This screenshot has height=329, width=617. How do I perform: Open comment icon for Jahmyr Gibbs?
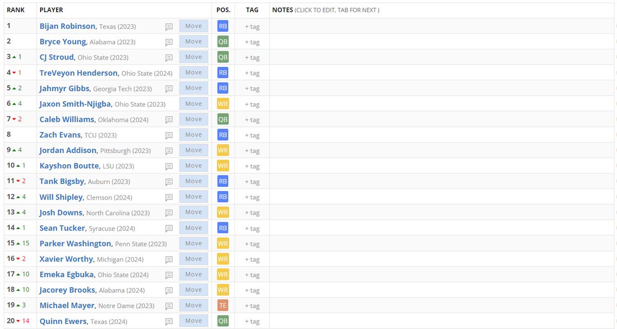pyautogui.click(x=169, y=89)
